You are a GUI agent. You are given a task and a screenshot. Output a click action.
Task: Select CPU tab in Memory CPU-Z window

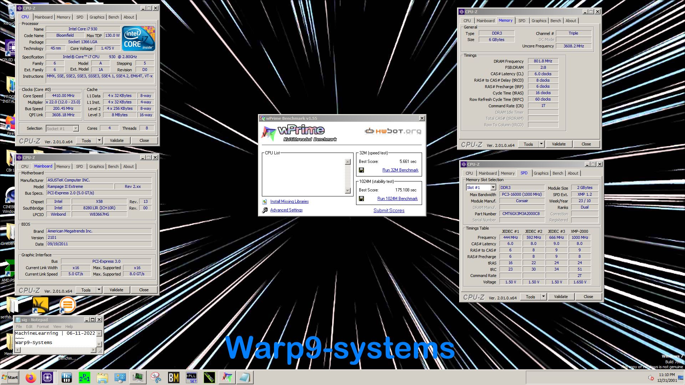467,21
